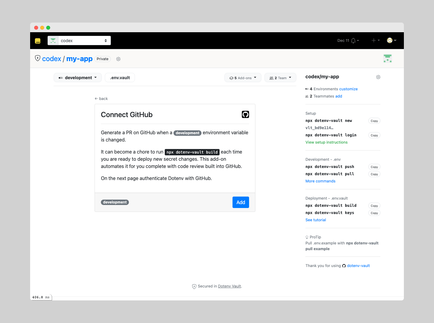Click the development badge in description text
434x323 pixels.
click(187, 133)
